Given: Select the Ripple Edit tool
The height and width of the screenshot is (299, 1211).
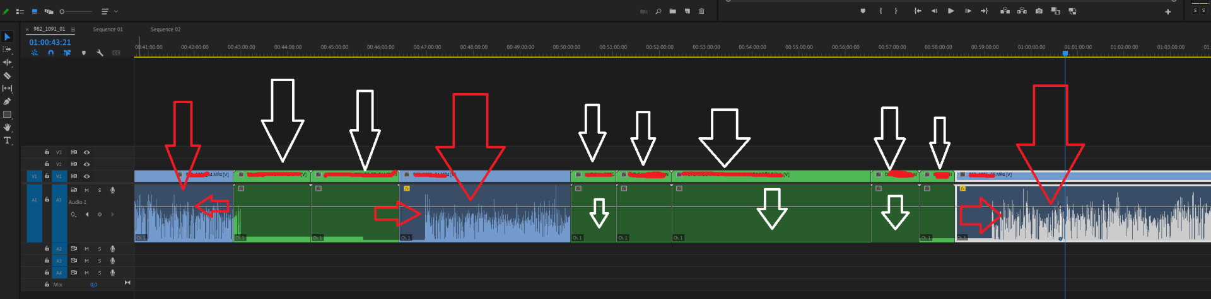Looking at the screenshot, I should coord(8,62).
